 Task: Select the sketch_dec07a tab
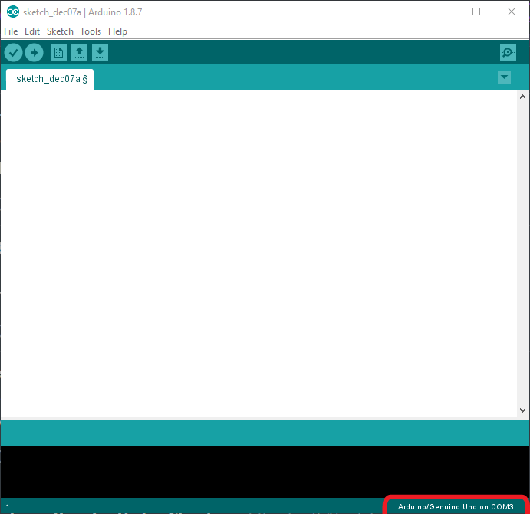coord(50,79)
